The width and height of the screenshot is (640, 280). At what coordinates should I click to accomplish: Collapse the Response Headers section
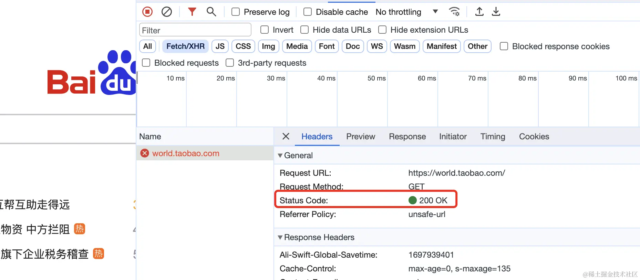(280, 237)
